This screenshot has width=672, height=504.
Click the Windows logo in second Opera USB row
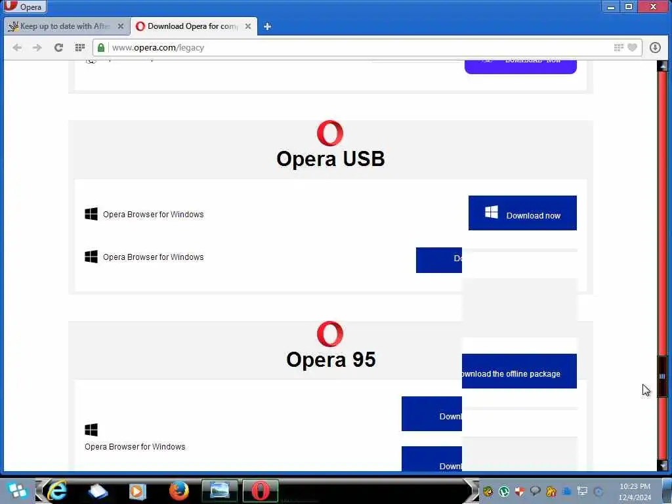click(x=91, y=257)
